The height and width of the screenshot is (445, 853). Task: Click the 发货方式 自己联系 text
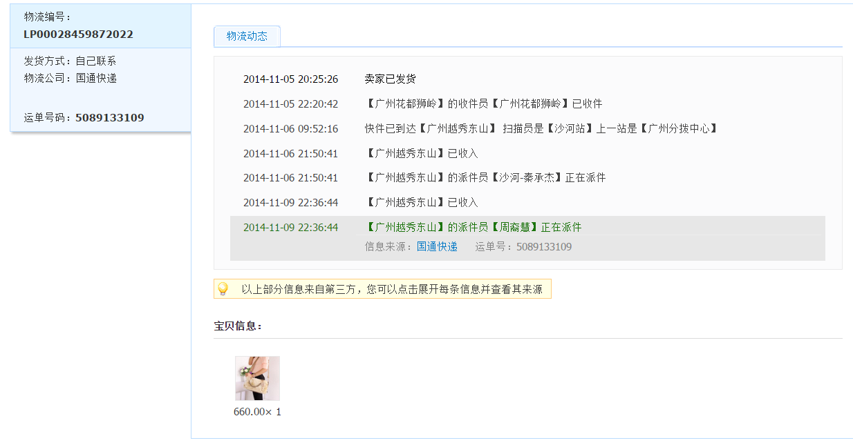point(70,61)
